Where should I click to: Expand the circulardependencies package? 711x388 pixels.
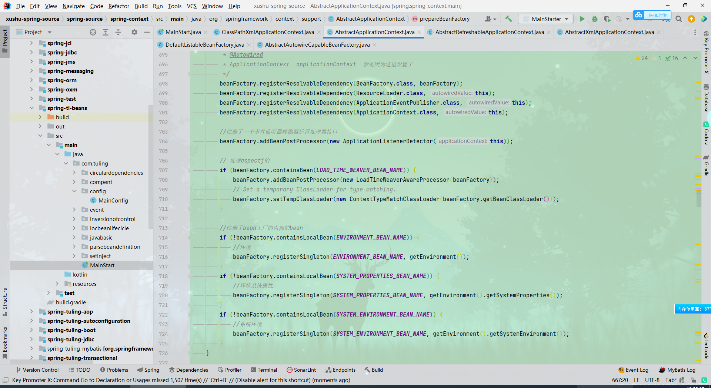(x=74, y=173)
